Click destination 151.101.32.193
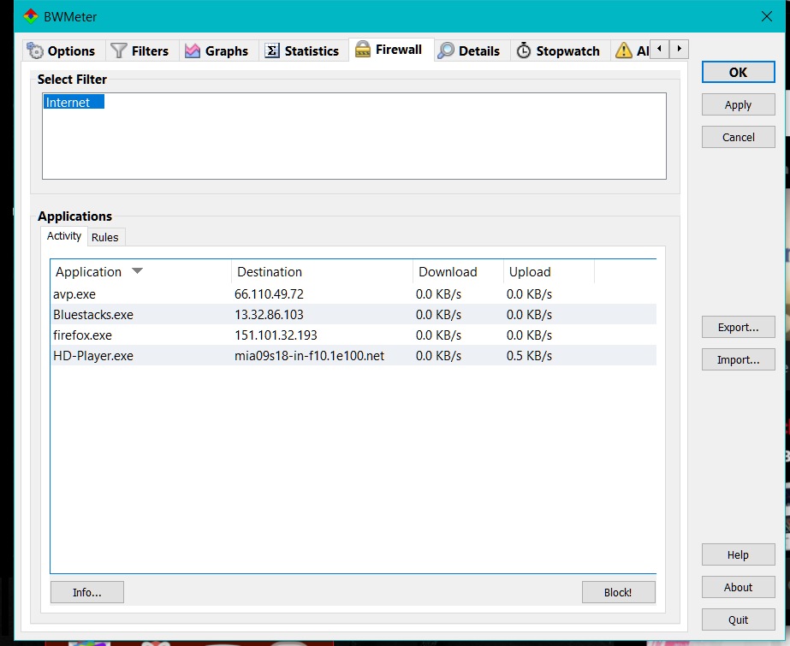Viewport: 790px width, 646px height. click(x=276, y=335)
